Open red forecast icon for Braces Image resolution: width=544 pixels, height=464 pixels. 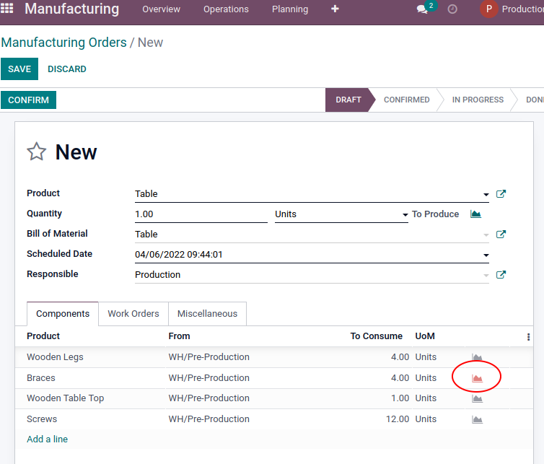coord(477,378)
